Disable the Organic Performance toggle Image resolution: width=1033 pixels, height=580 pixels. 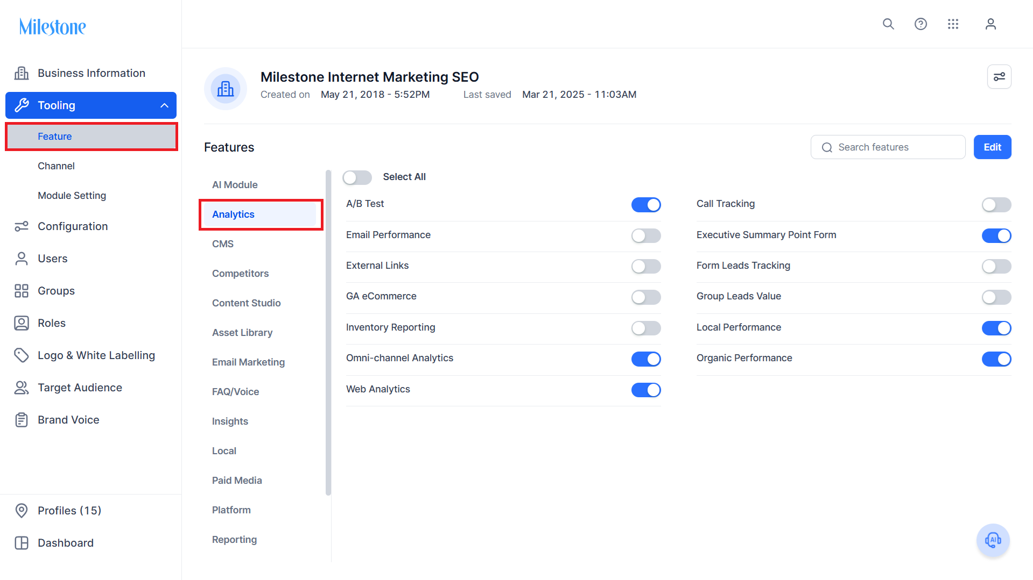click(x=996, y=359)
